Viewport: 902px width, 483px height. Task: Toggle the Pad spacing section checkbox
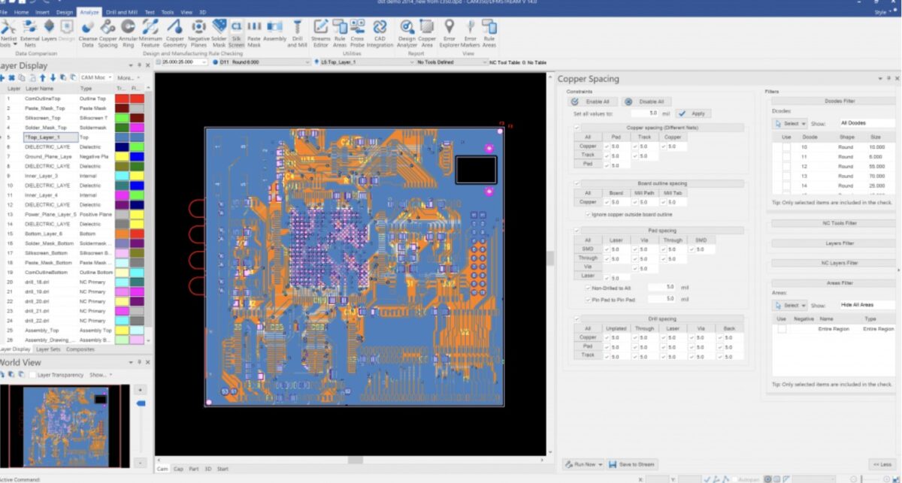pyautogui.click(x=577, y=231)
